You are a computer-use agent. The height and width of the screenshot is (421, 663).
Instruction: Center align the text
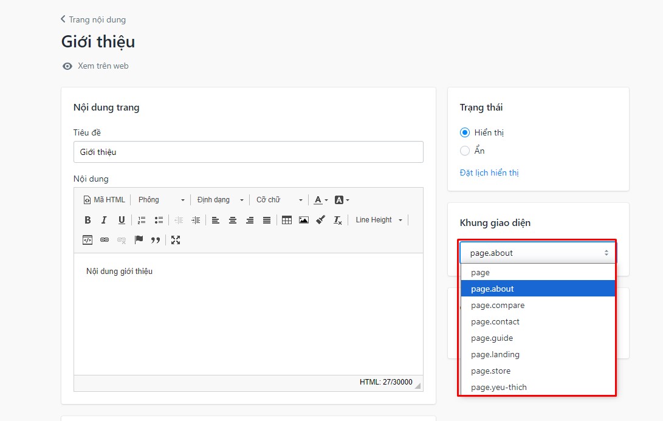(x=233, y=220)
